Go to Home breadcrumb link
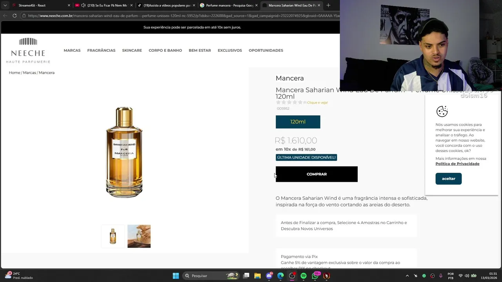502x282 pixels. pyautogui.click(x=15, y=72)
